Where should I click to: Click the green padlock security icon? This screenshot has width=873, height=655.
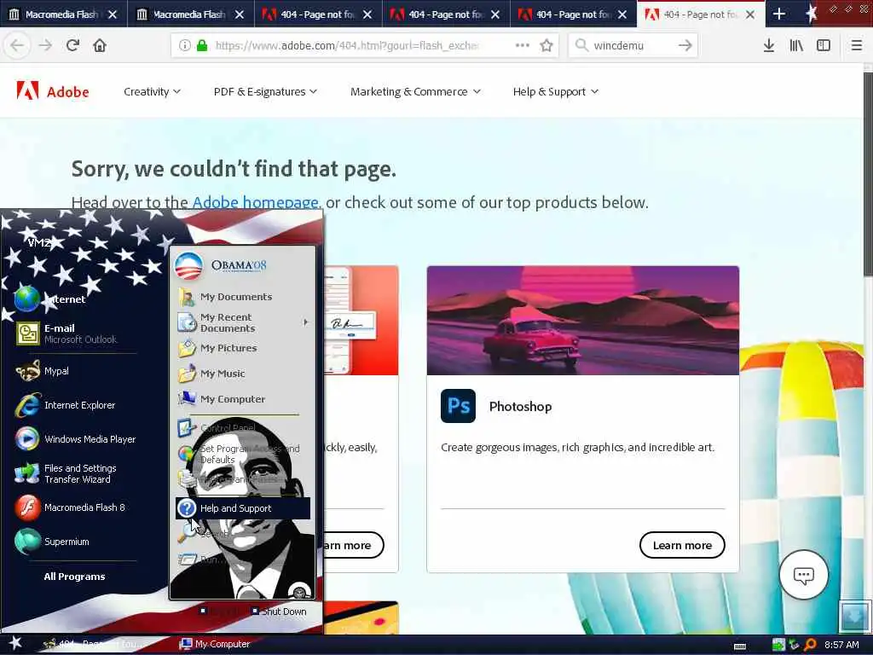(x=201, y=45)
